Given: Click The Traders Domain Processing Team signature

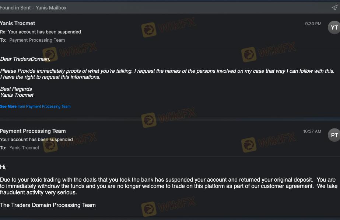Looking at the screenshot, I should pos(48,205).
